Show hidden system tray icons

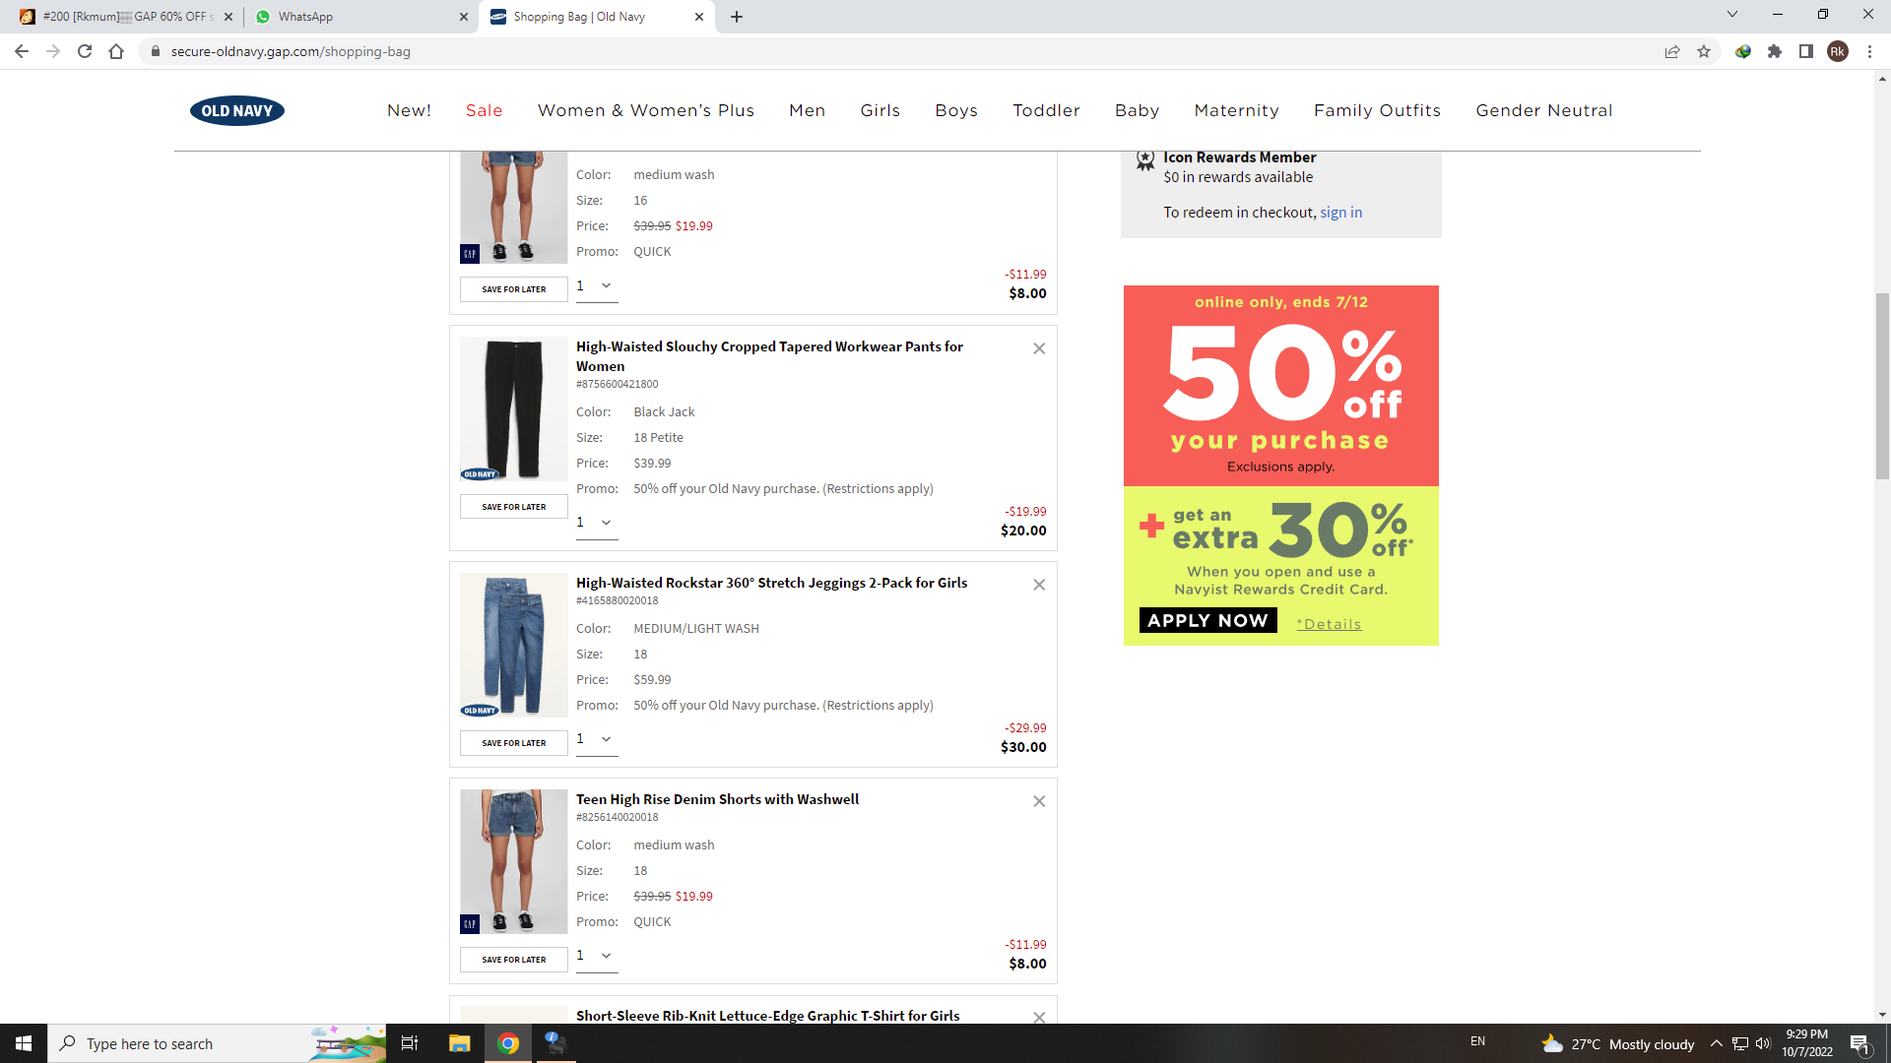pos(1717,1043)
